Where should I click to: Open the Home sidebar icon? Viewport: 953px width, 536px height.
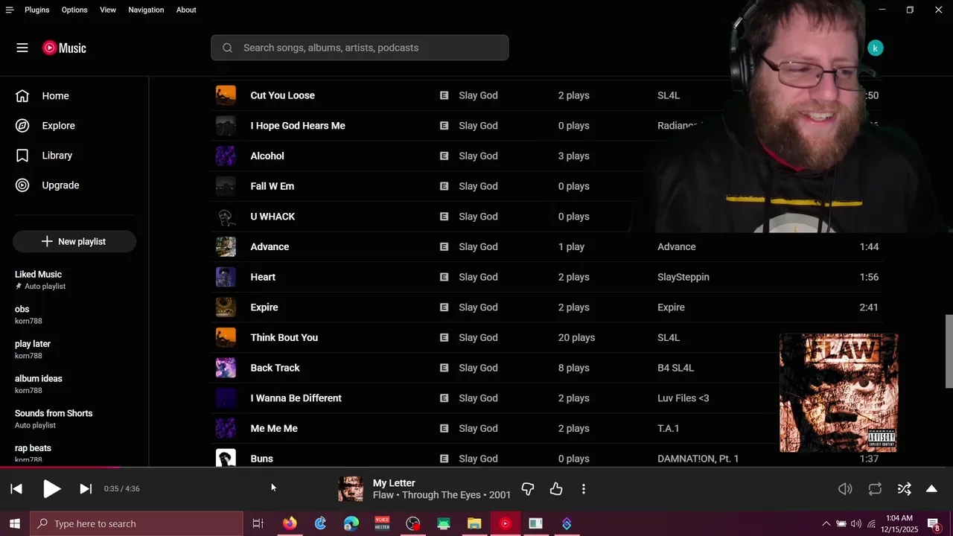click(22, 96)
